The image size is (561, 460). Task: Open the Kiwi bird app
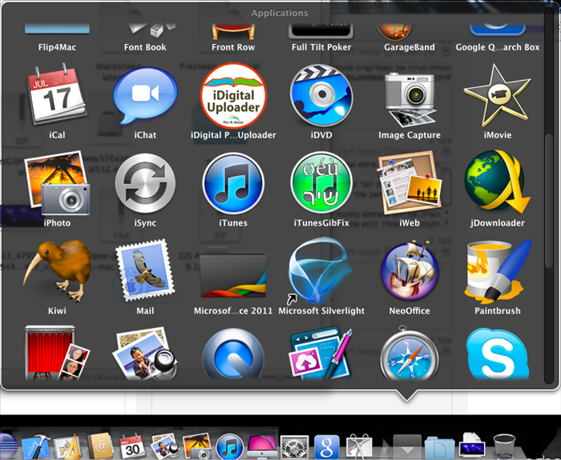(x=57, y=271)
